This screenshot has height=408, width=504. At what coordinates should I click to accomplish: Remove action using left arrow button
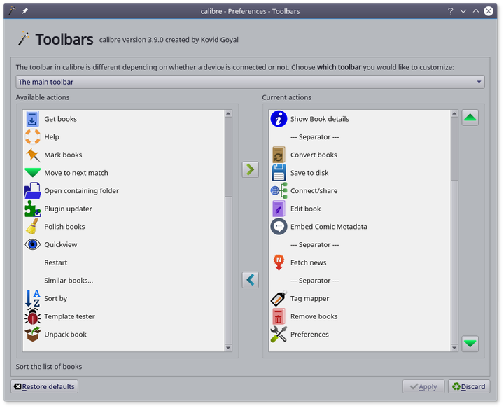(250, 280)
